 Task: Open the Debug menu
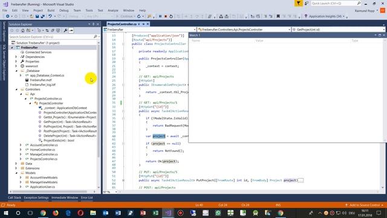pos(64,10)
